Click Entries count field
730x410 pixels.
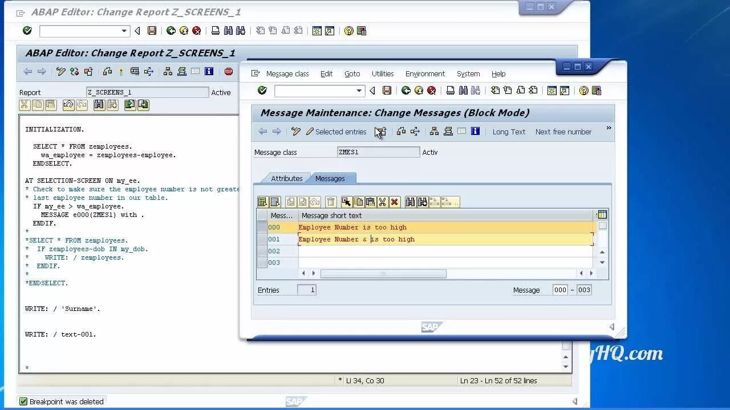pyautogui.click(x=307, y=290)
